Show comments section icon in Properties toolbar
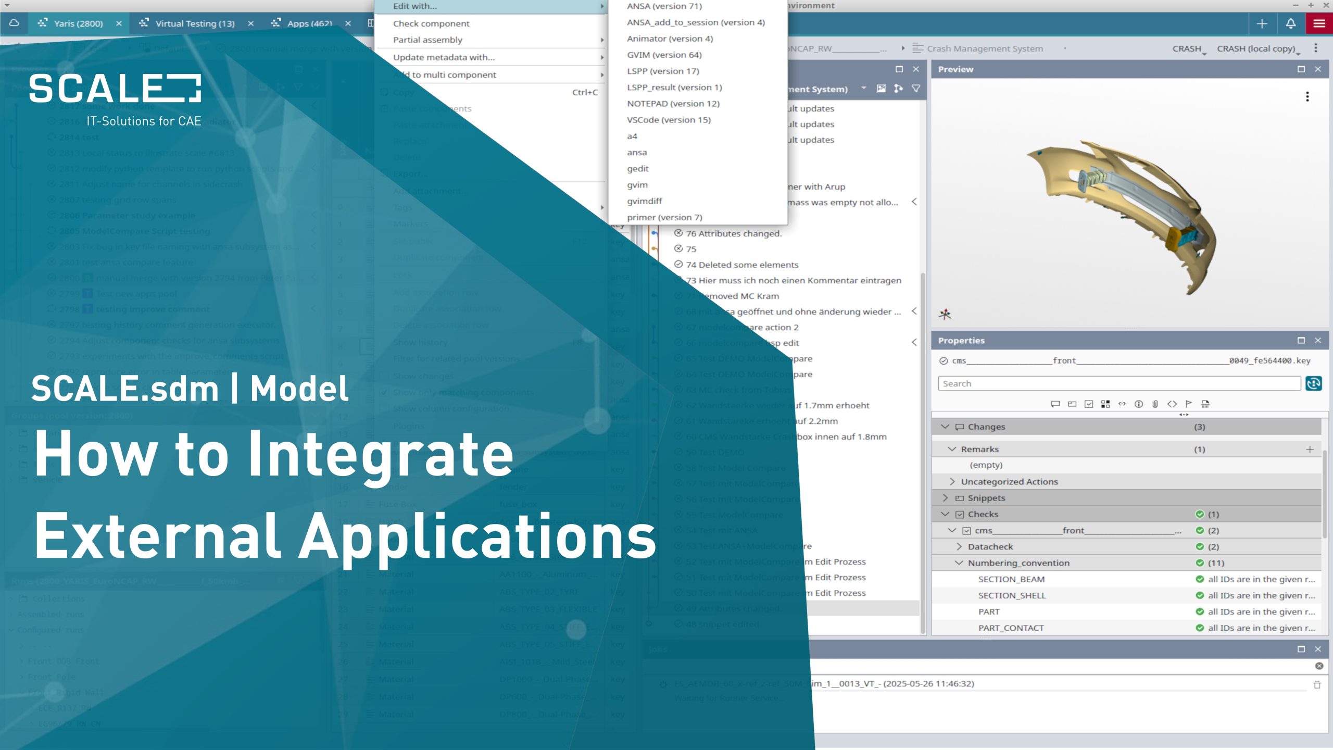The image size is (1333, 750). (1055, 404)
